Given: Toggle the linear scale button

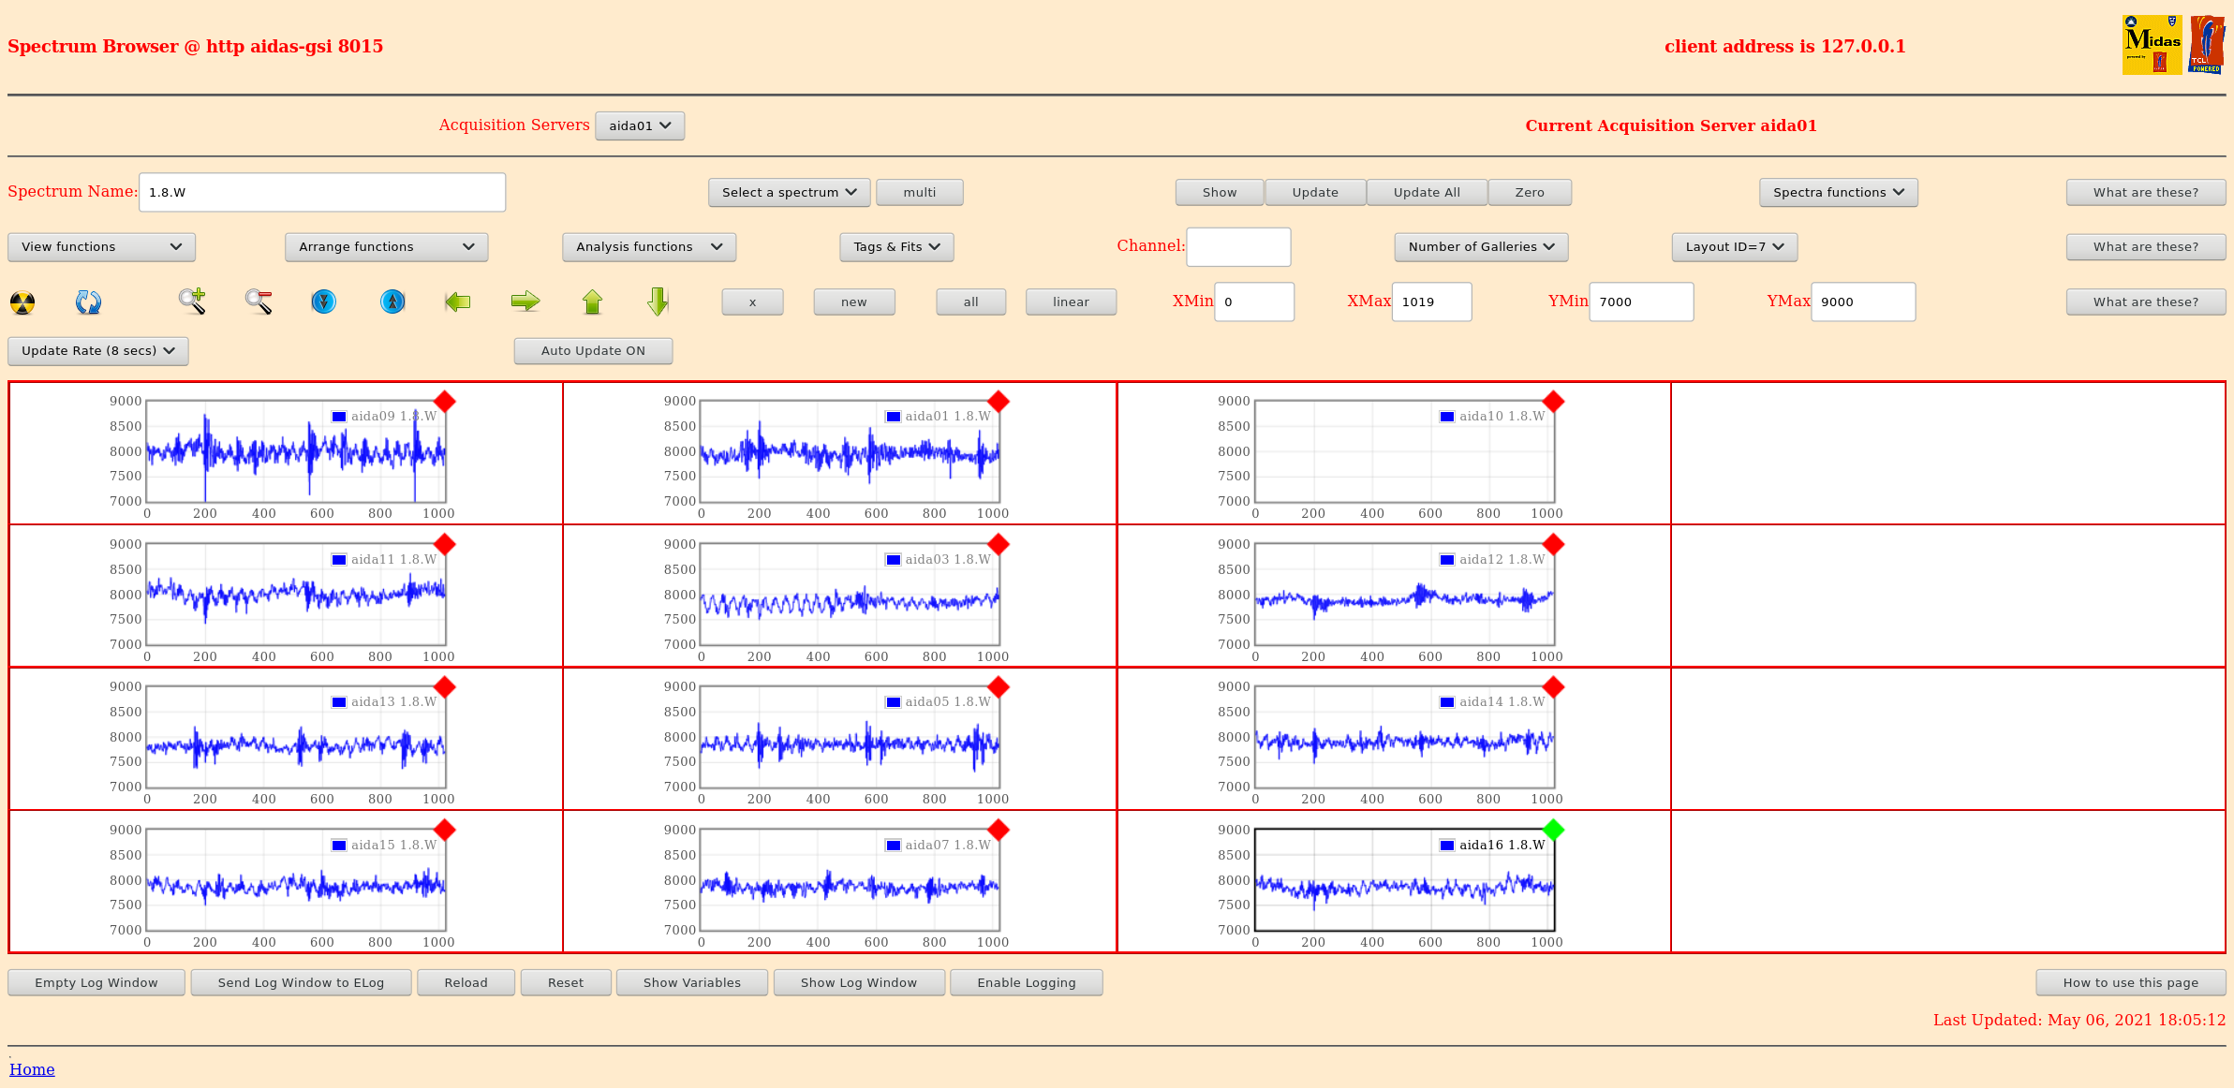Looking at the screenshot, I should click(x=1071, y=302).
